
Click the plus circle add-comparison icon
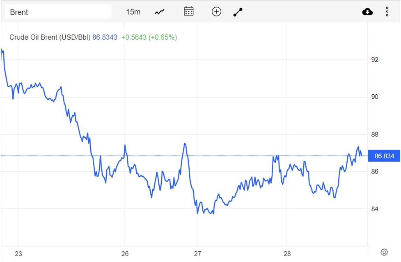click(x=216, y=11)
